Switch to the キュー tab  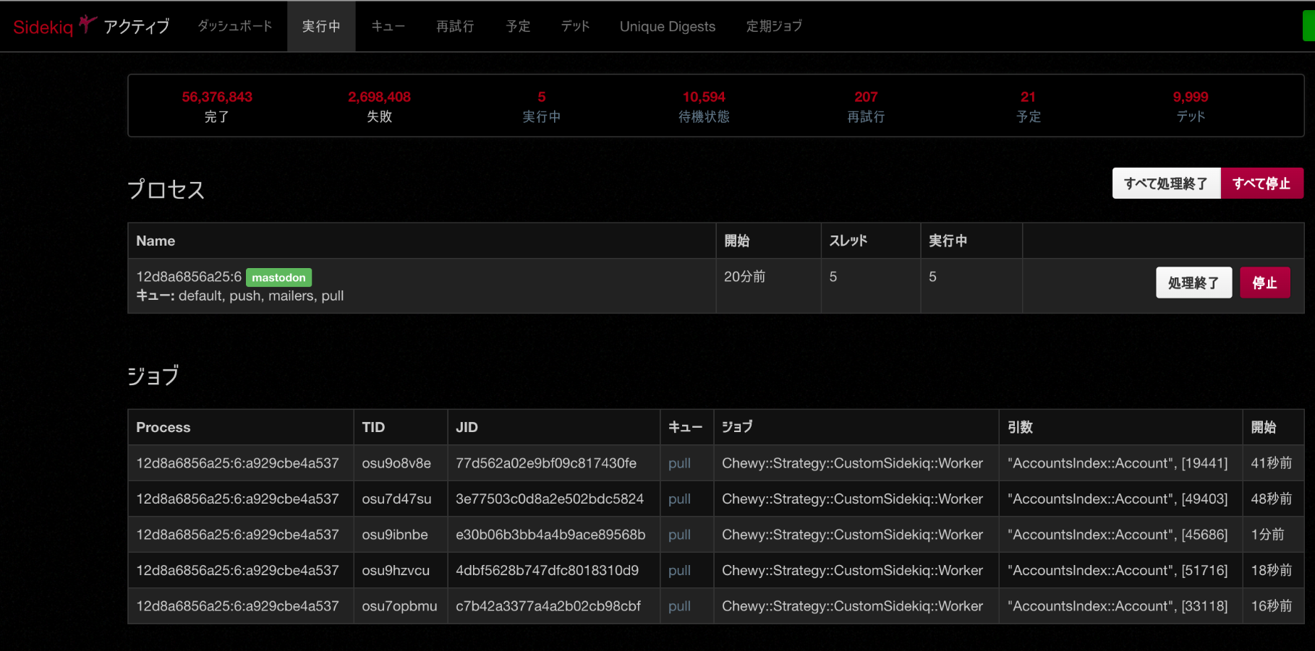388,26
